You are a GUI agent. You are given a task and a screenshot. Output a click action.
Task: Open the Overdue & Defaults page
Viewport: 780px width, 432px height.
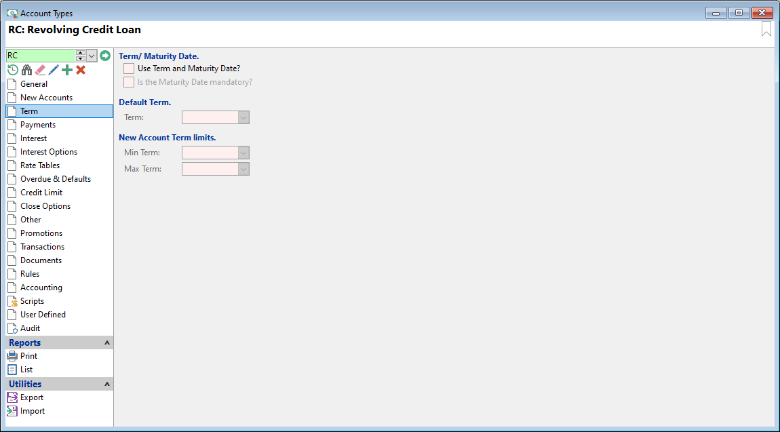click(60, 179)
